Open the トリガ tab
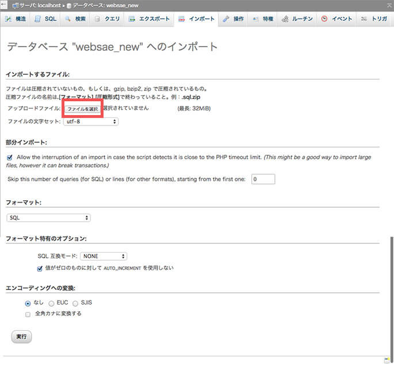394x370 pixels. pos(375,19)
